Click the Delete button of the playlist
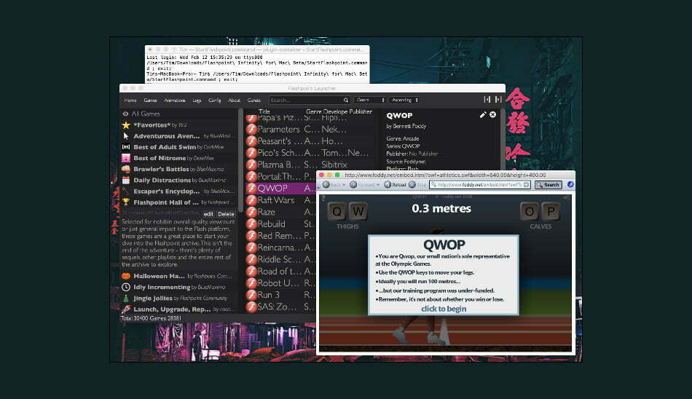The width and height of the screenshot is (692, 399). (x=226, y=213)
